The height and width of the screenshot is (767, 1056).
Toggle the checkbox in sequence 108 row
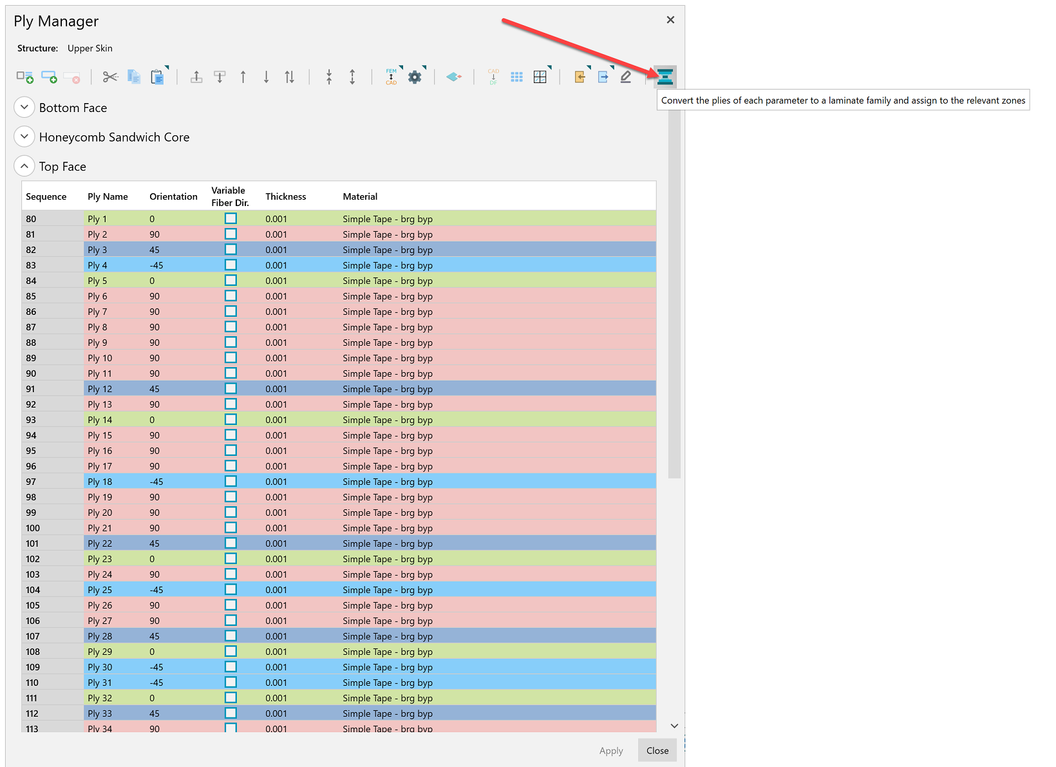(231, 651)
